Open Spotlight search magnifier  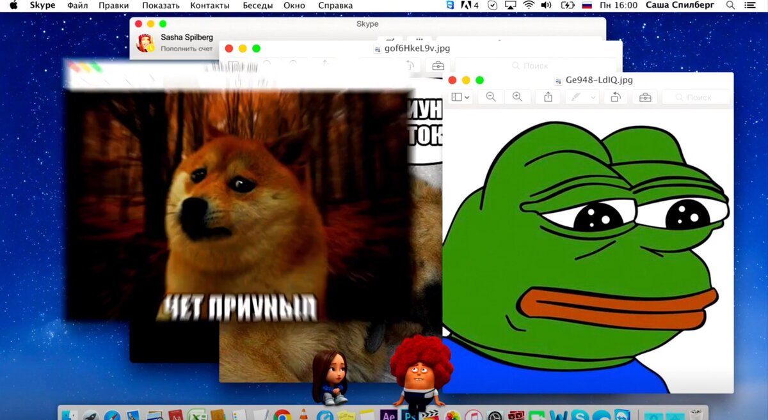click(731, 5)
